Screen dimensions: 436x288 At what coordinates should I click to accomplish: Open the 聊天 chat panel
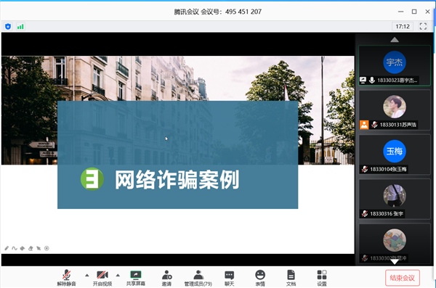point(230,278)
